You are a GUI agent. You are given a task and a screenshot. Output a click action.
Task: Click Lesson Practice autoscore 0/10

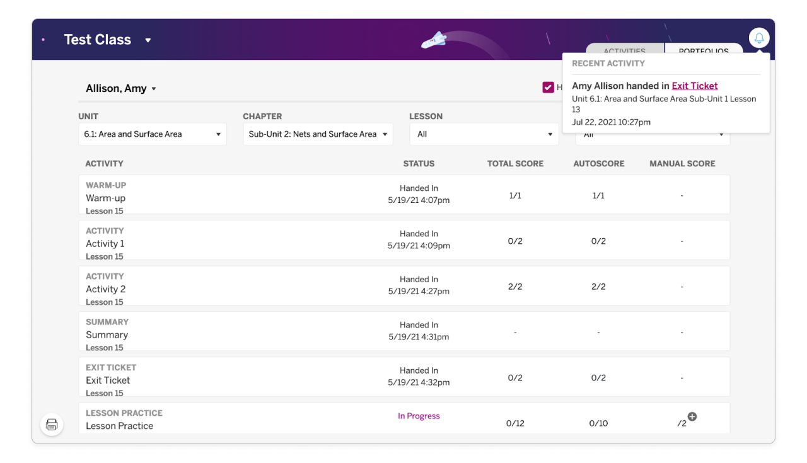pos(598,423)
